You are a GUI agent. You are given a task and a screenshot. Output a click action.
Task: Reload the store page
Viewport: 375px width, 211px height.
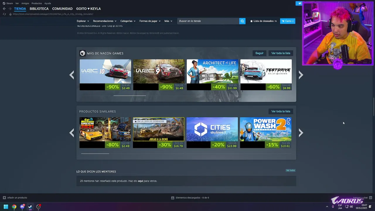tap(4, 14)
